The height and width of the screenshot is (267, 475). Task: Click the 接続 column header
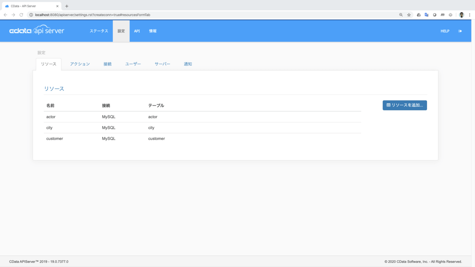106,106
